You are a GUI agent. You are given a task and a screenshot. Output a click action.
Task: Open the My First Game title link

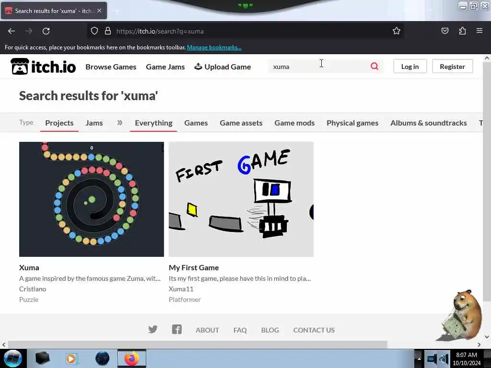(x=194, y=267)
